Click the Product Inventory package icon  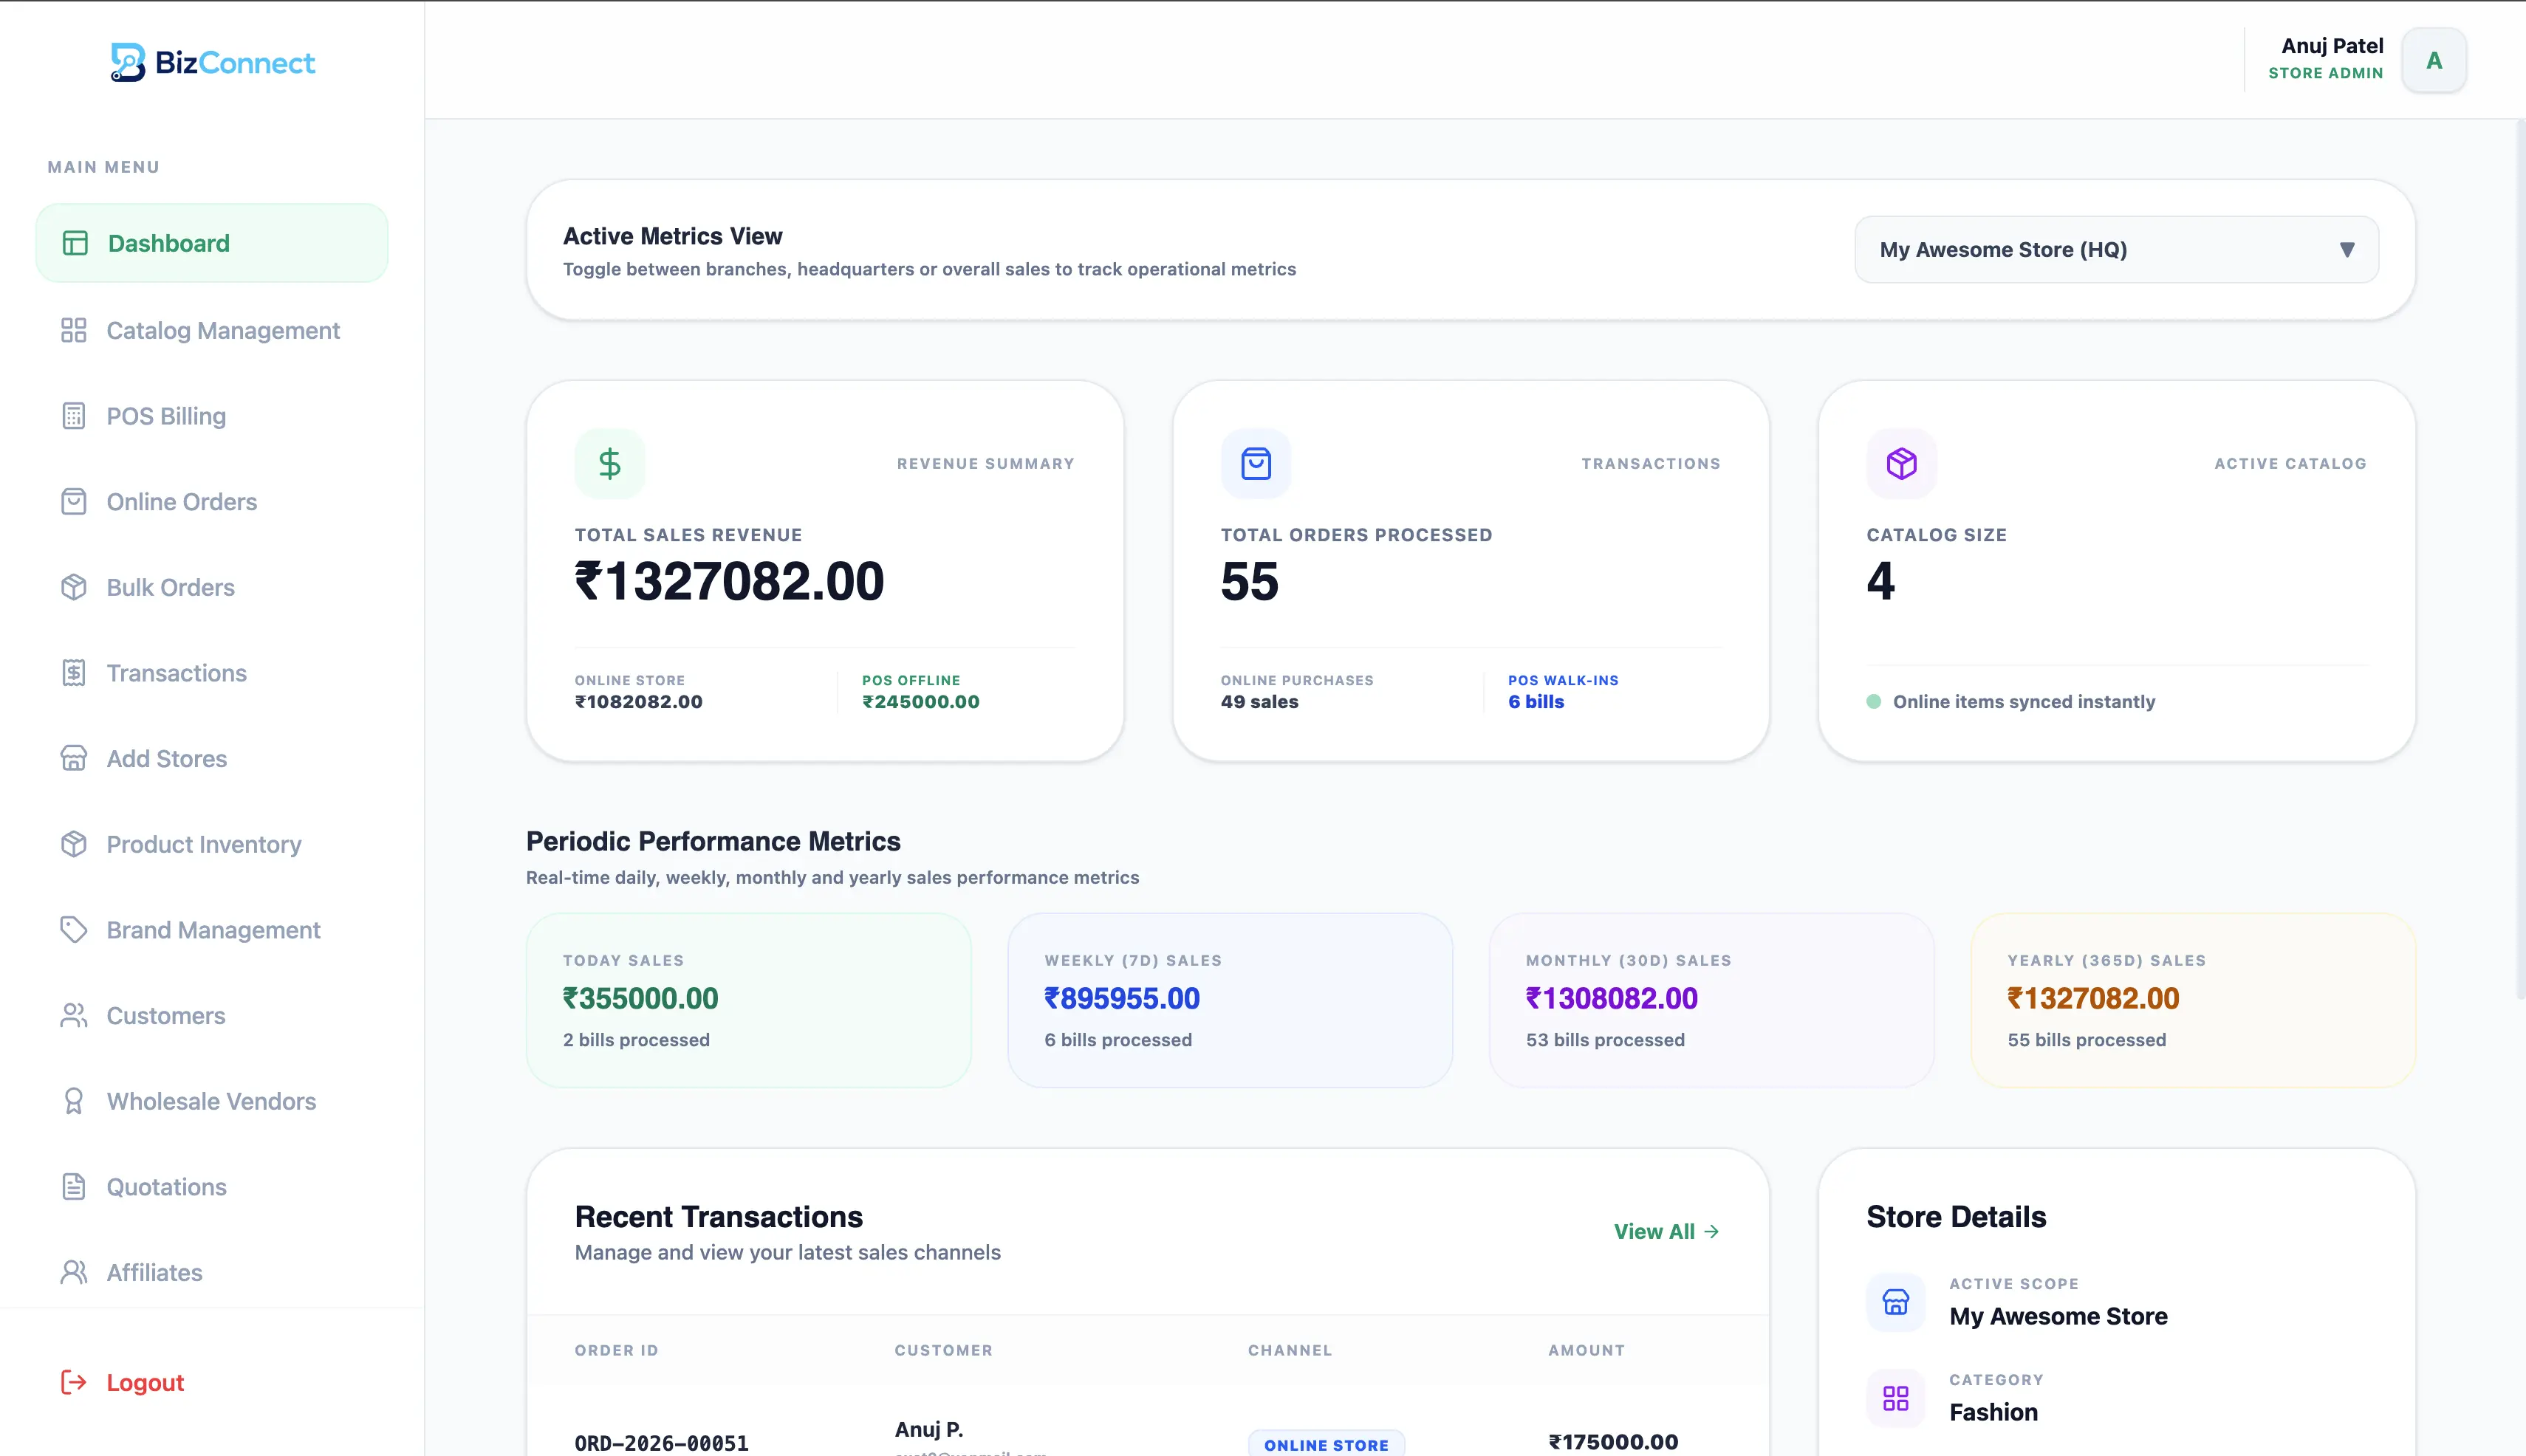point(74,844)
